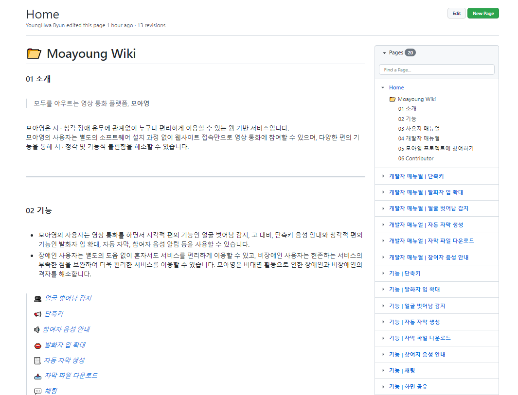Viewport: 518px width, 395px height.
Task: Expand 개발자 매뉴얼 | 자동 자막 생성 arrow
Action: tap(383, 225)
